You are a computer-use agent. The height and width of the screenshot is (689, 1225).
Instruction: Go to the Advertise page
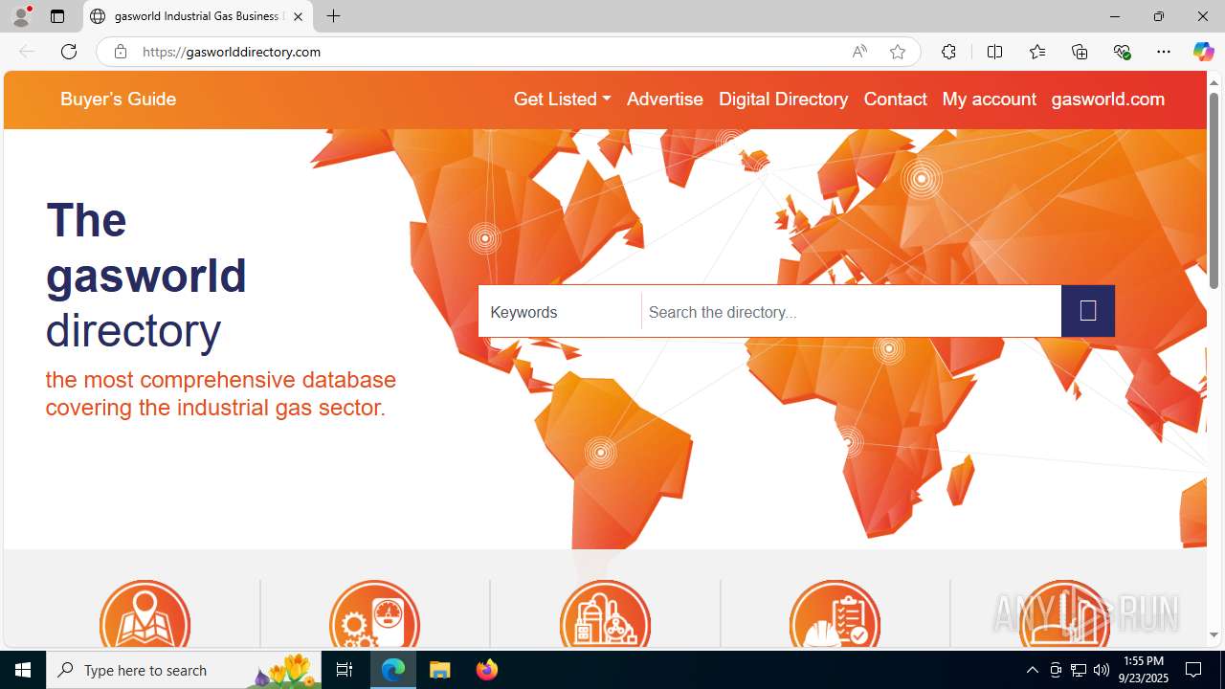[665, 99]
